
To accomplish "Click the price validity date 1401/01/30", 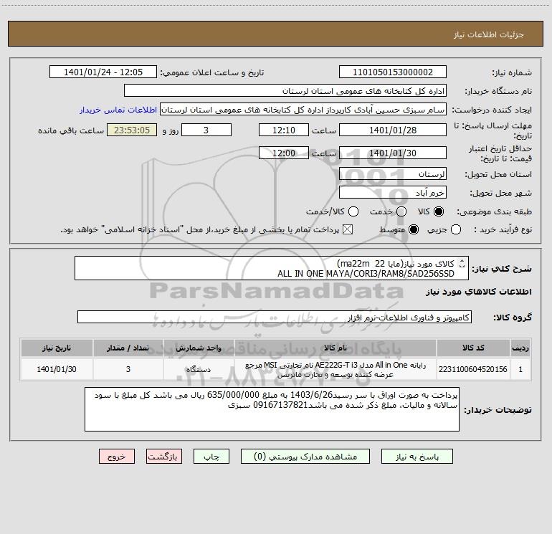I will pos(393,153).
